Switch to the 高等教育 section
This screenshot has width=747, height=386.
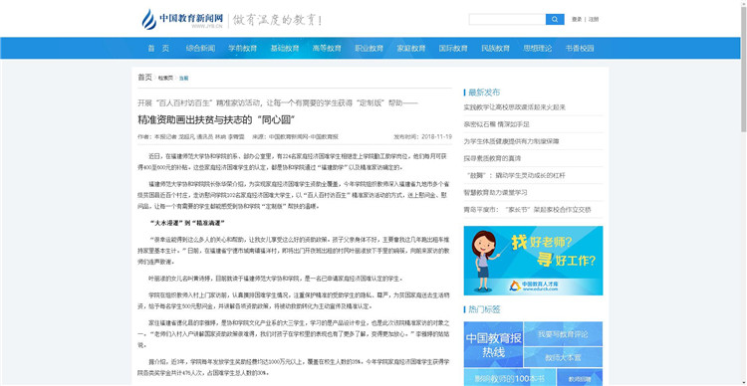coord(327,48)
